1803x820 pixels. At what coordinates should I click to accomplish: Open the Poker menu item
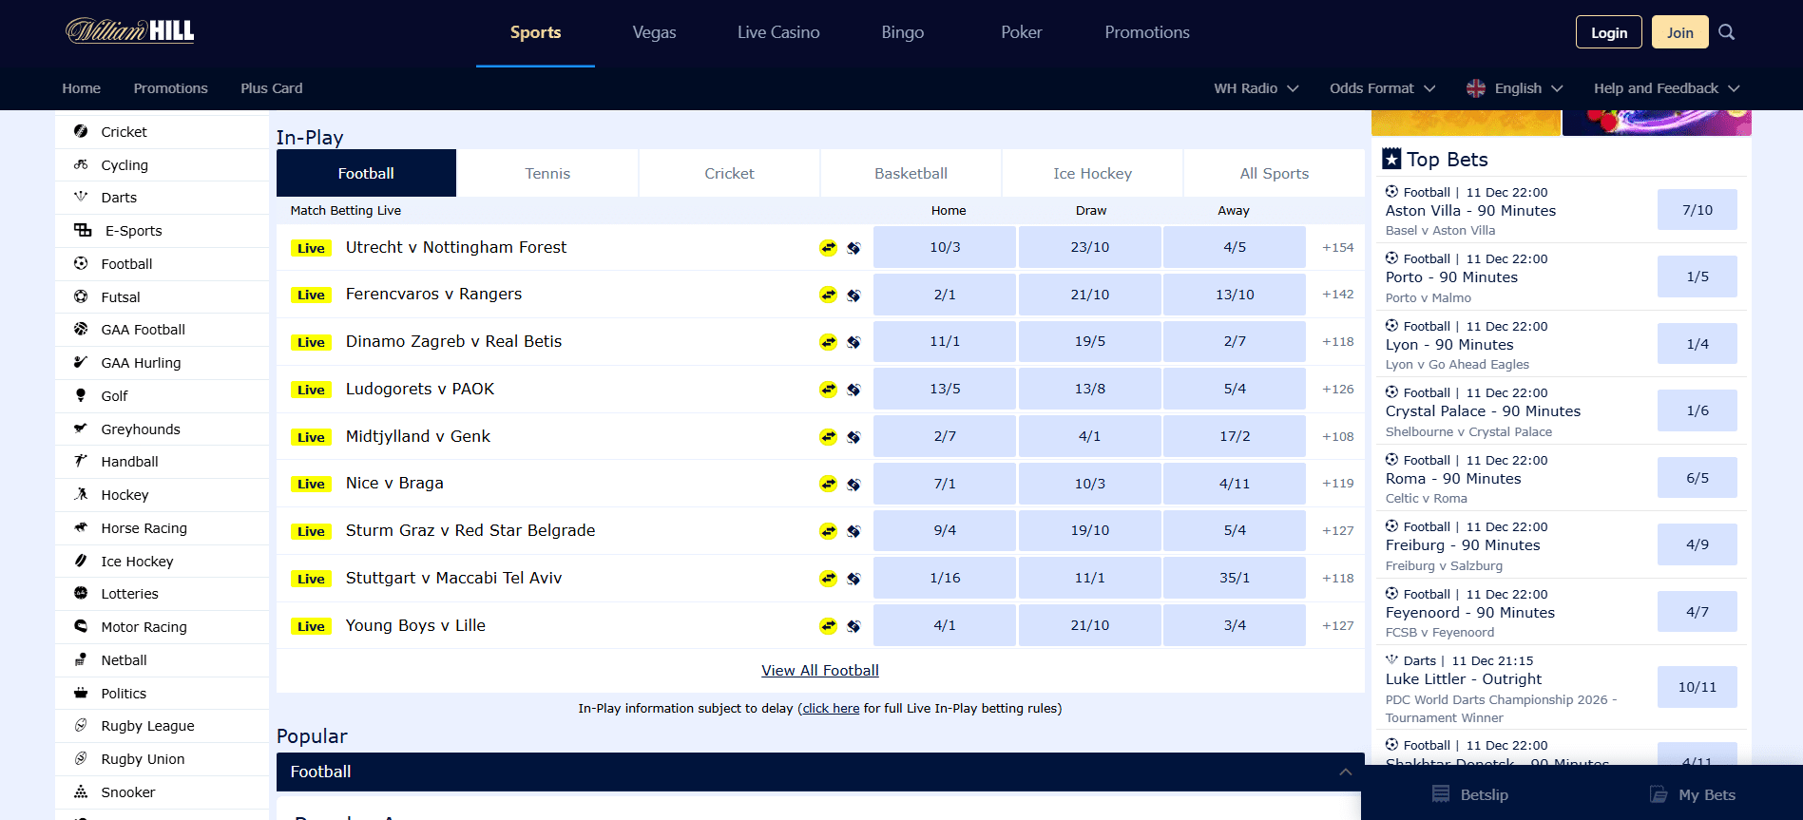click(x=1021, y=32)
